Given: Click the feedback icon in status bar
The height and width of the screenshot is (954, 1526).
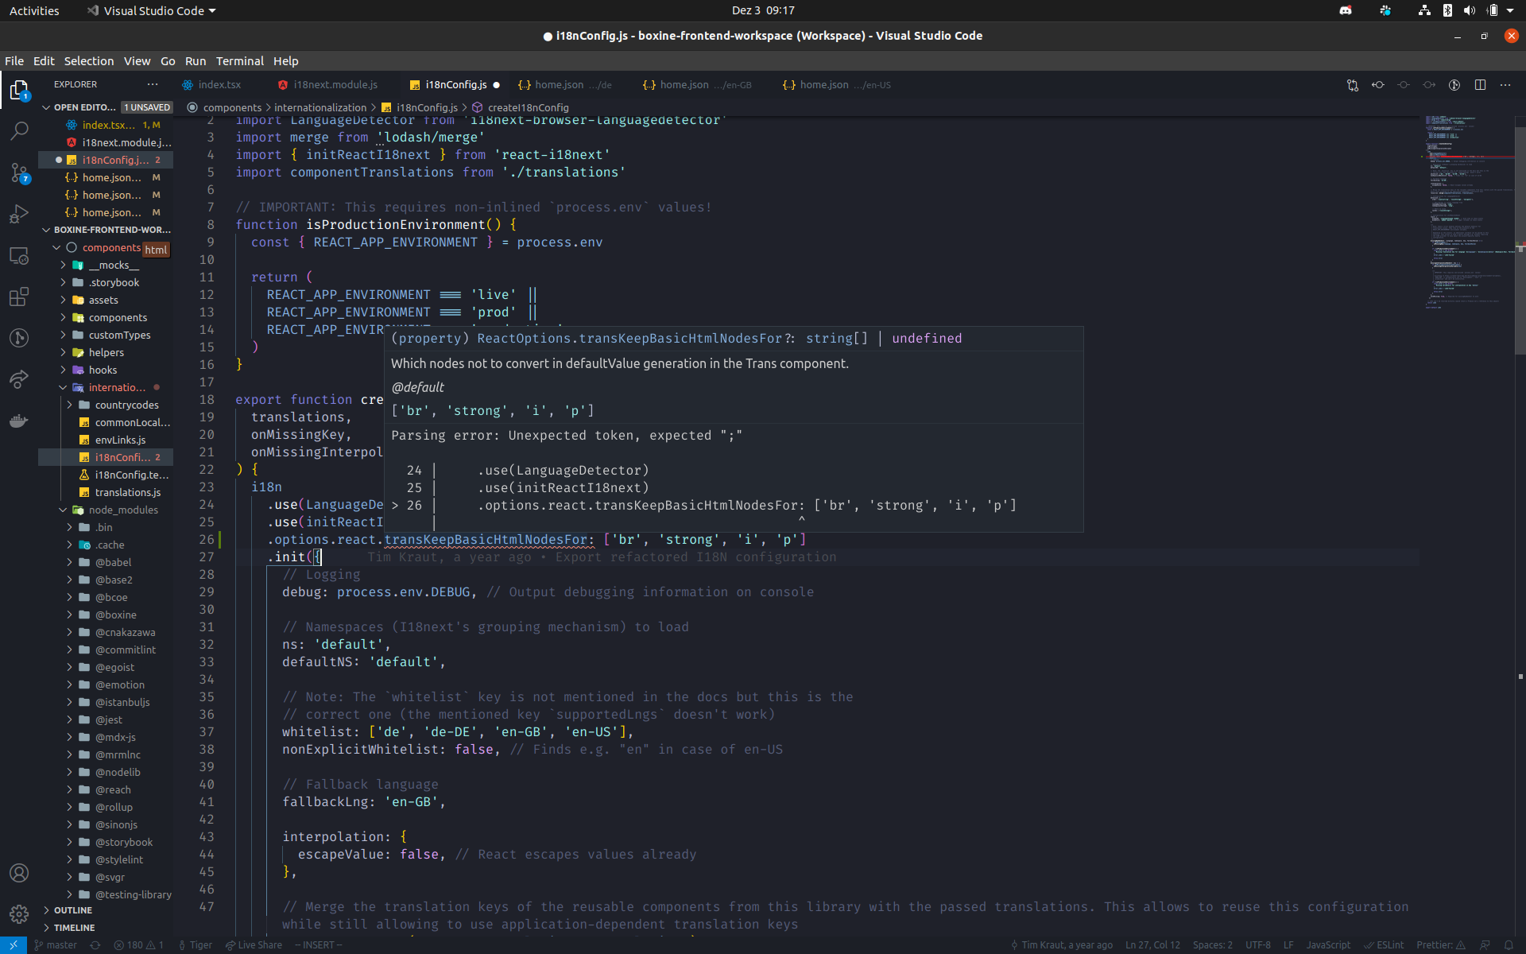Looking at the screenshot, I should [1485, 945].
